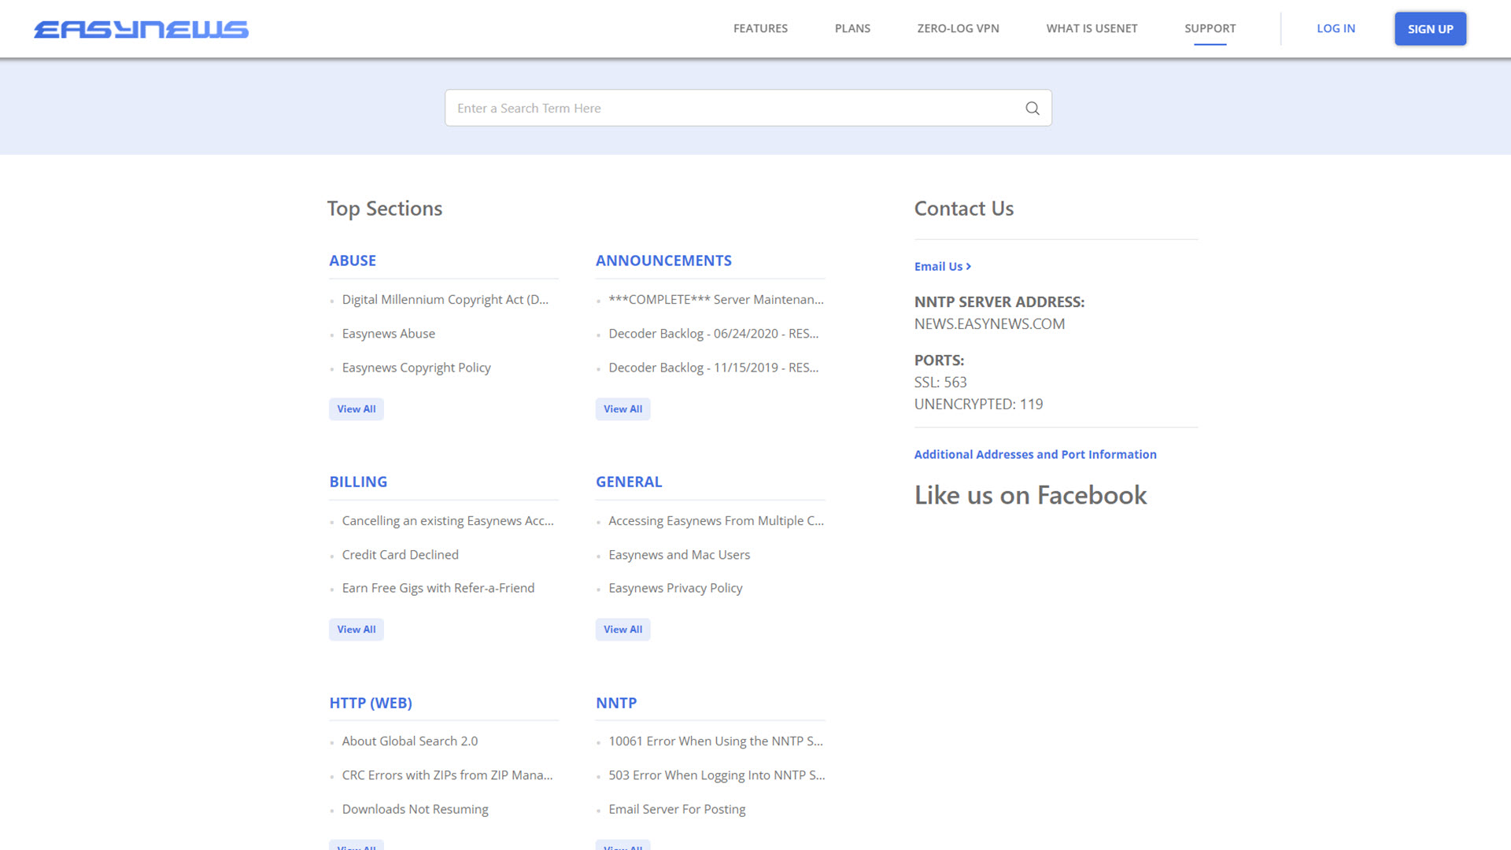Open COMPLETE Server Maintenance announcement

(x=716, y=300)
